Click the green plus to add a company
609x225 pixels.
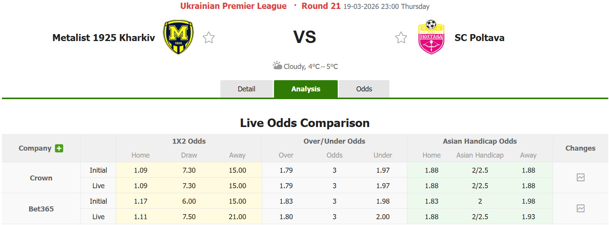[x=58, y=148]
